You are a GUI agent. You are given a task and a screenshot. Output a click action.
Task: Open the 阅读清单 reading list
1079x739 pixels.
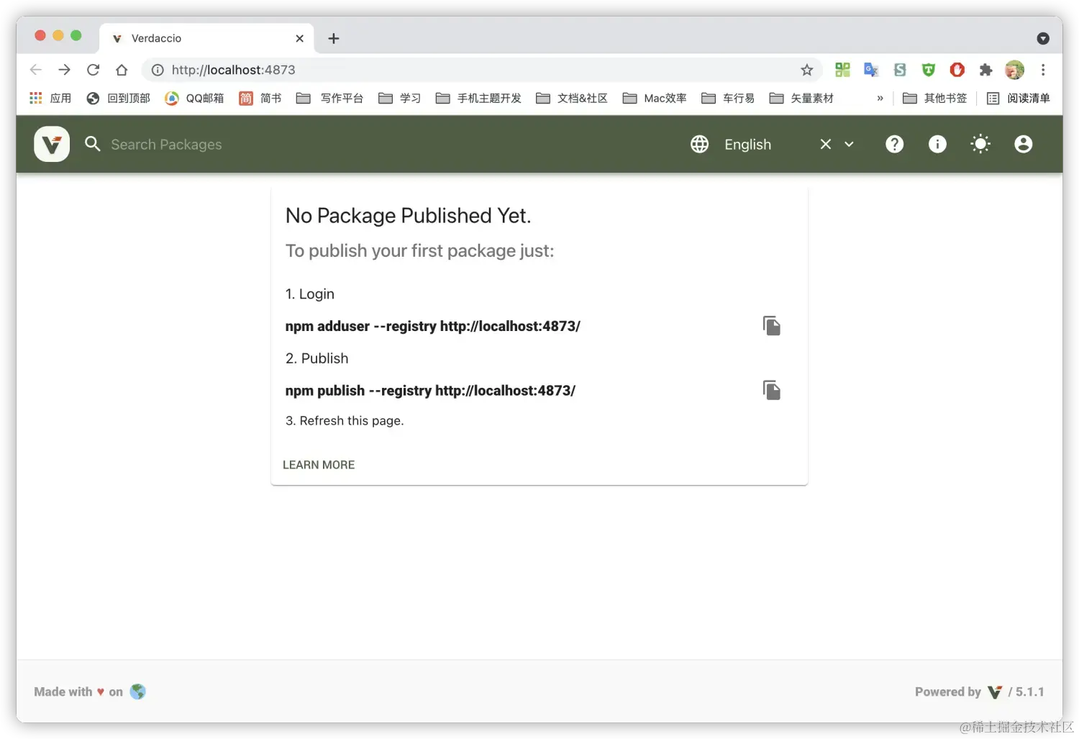pyautogui.click(x=1018, y=98)
